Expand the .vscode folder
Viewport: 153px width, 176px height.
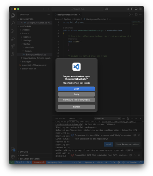(x=26, y=30)
